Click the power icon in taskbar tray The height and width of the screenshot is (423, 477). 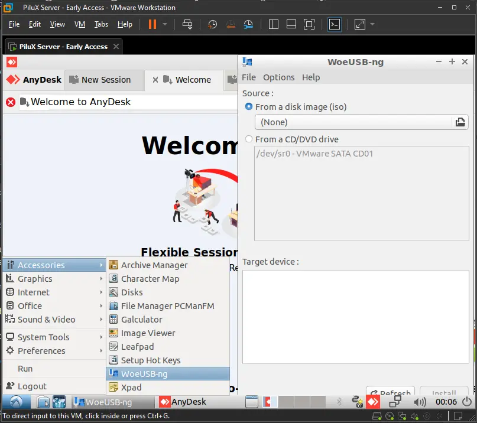pos(467,402)
